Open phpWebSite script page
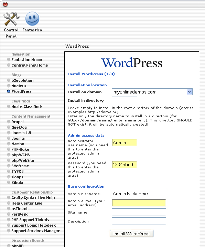This screenshot has height=247, width=205. (23, 160)
